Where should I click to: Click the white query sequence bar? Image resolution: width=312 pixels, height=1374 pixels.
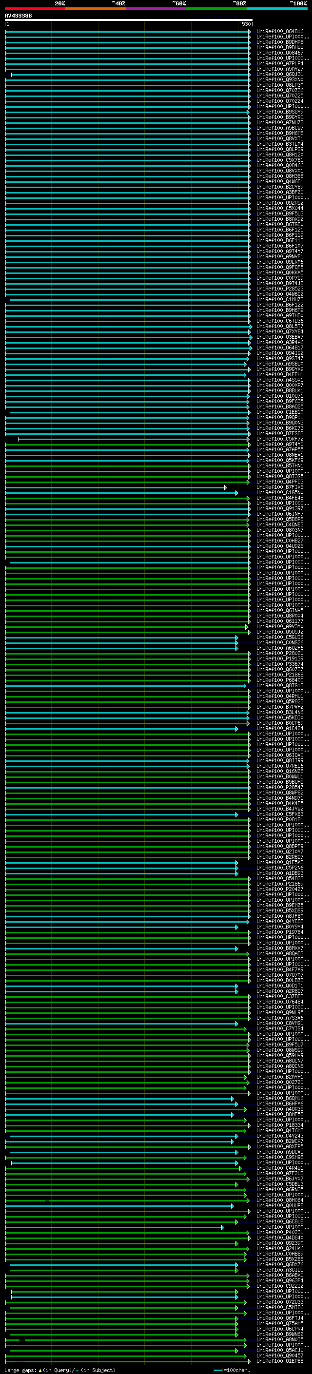[x=129, y=19]
